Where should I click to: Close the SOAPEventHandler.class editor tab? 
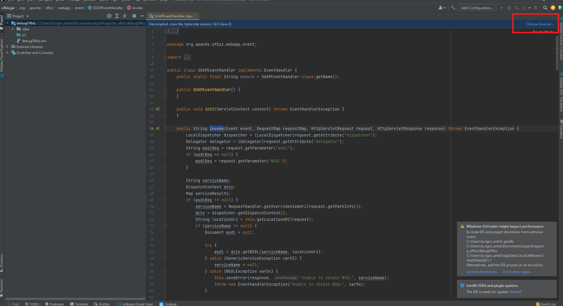pyautogui.click(x=196, y=16)
